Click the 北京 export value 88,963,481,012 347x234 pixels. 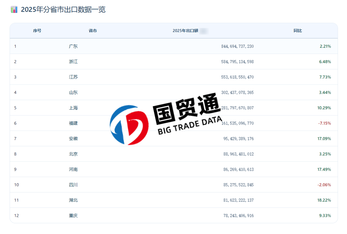[239, 154]
